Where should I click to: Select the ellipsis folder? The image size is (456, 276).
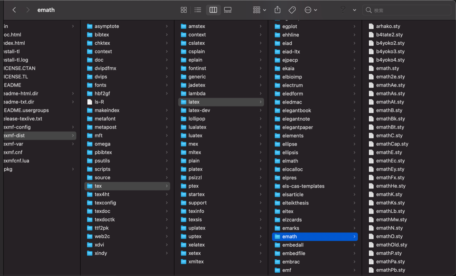(315, 152)
